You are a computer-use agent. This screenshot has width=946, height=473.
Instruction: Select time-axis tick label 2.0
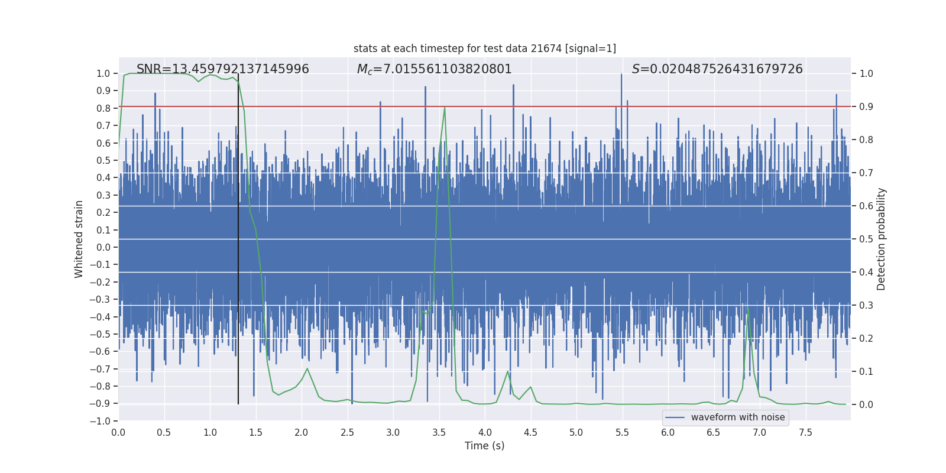302,432
